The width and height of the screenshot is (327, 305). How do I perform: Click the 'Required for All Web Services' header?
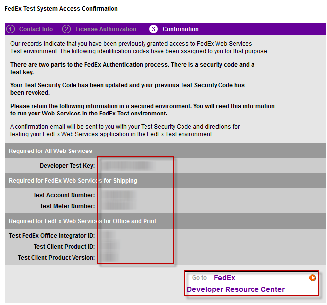[50, 151]
